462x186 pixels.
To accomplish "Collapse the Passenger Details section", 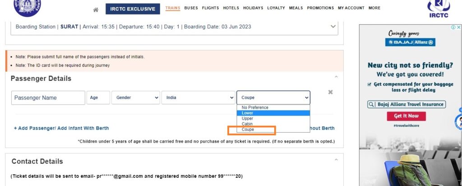I will (x=336, y=77).
